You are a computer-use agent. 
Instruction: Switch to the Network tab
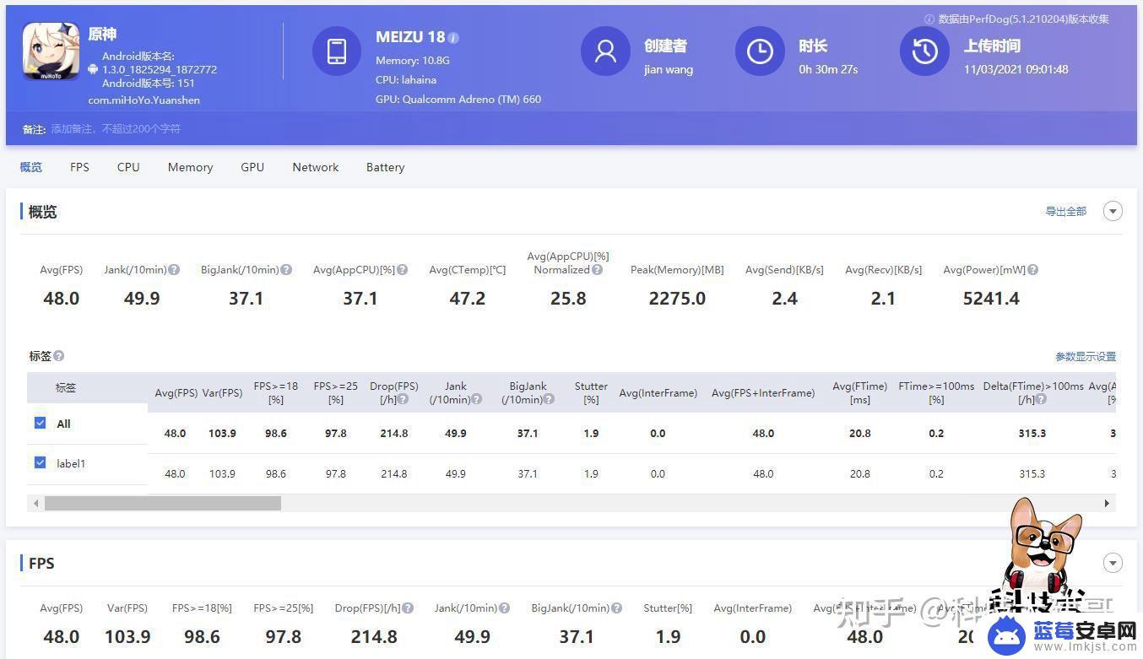(x=316, y=167)
